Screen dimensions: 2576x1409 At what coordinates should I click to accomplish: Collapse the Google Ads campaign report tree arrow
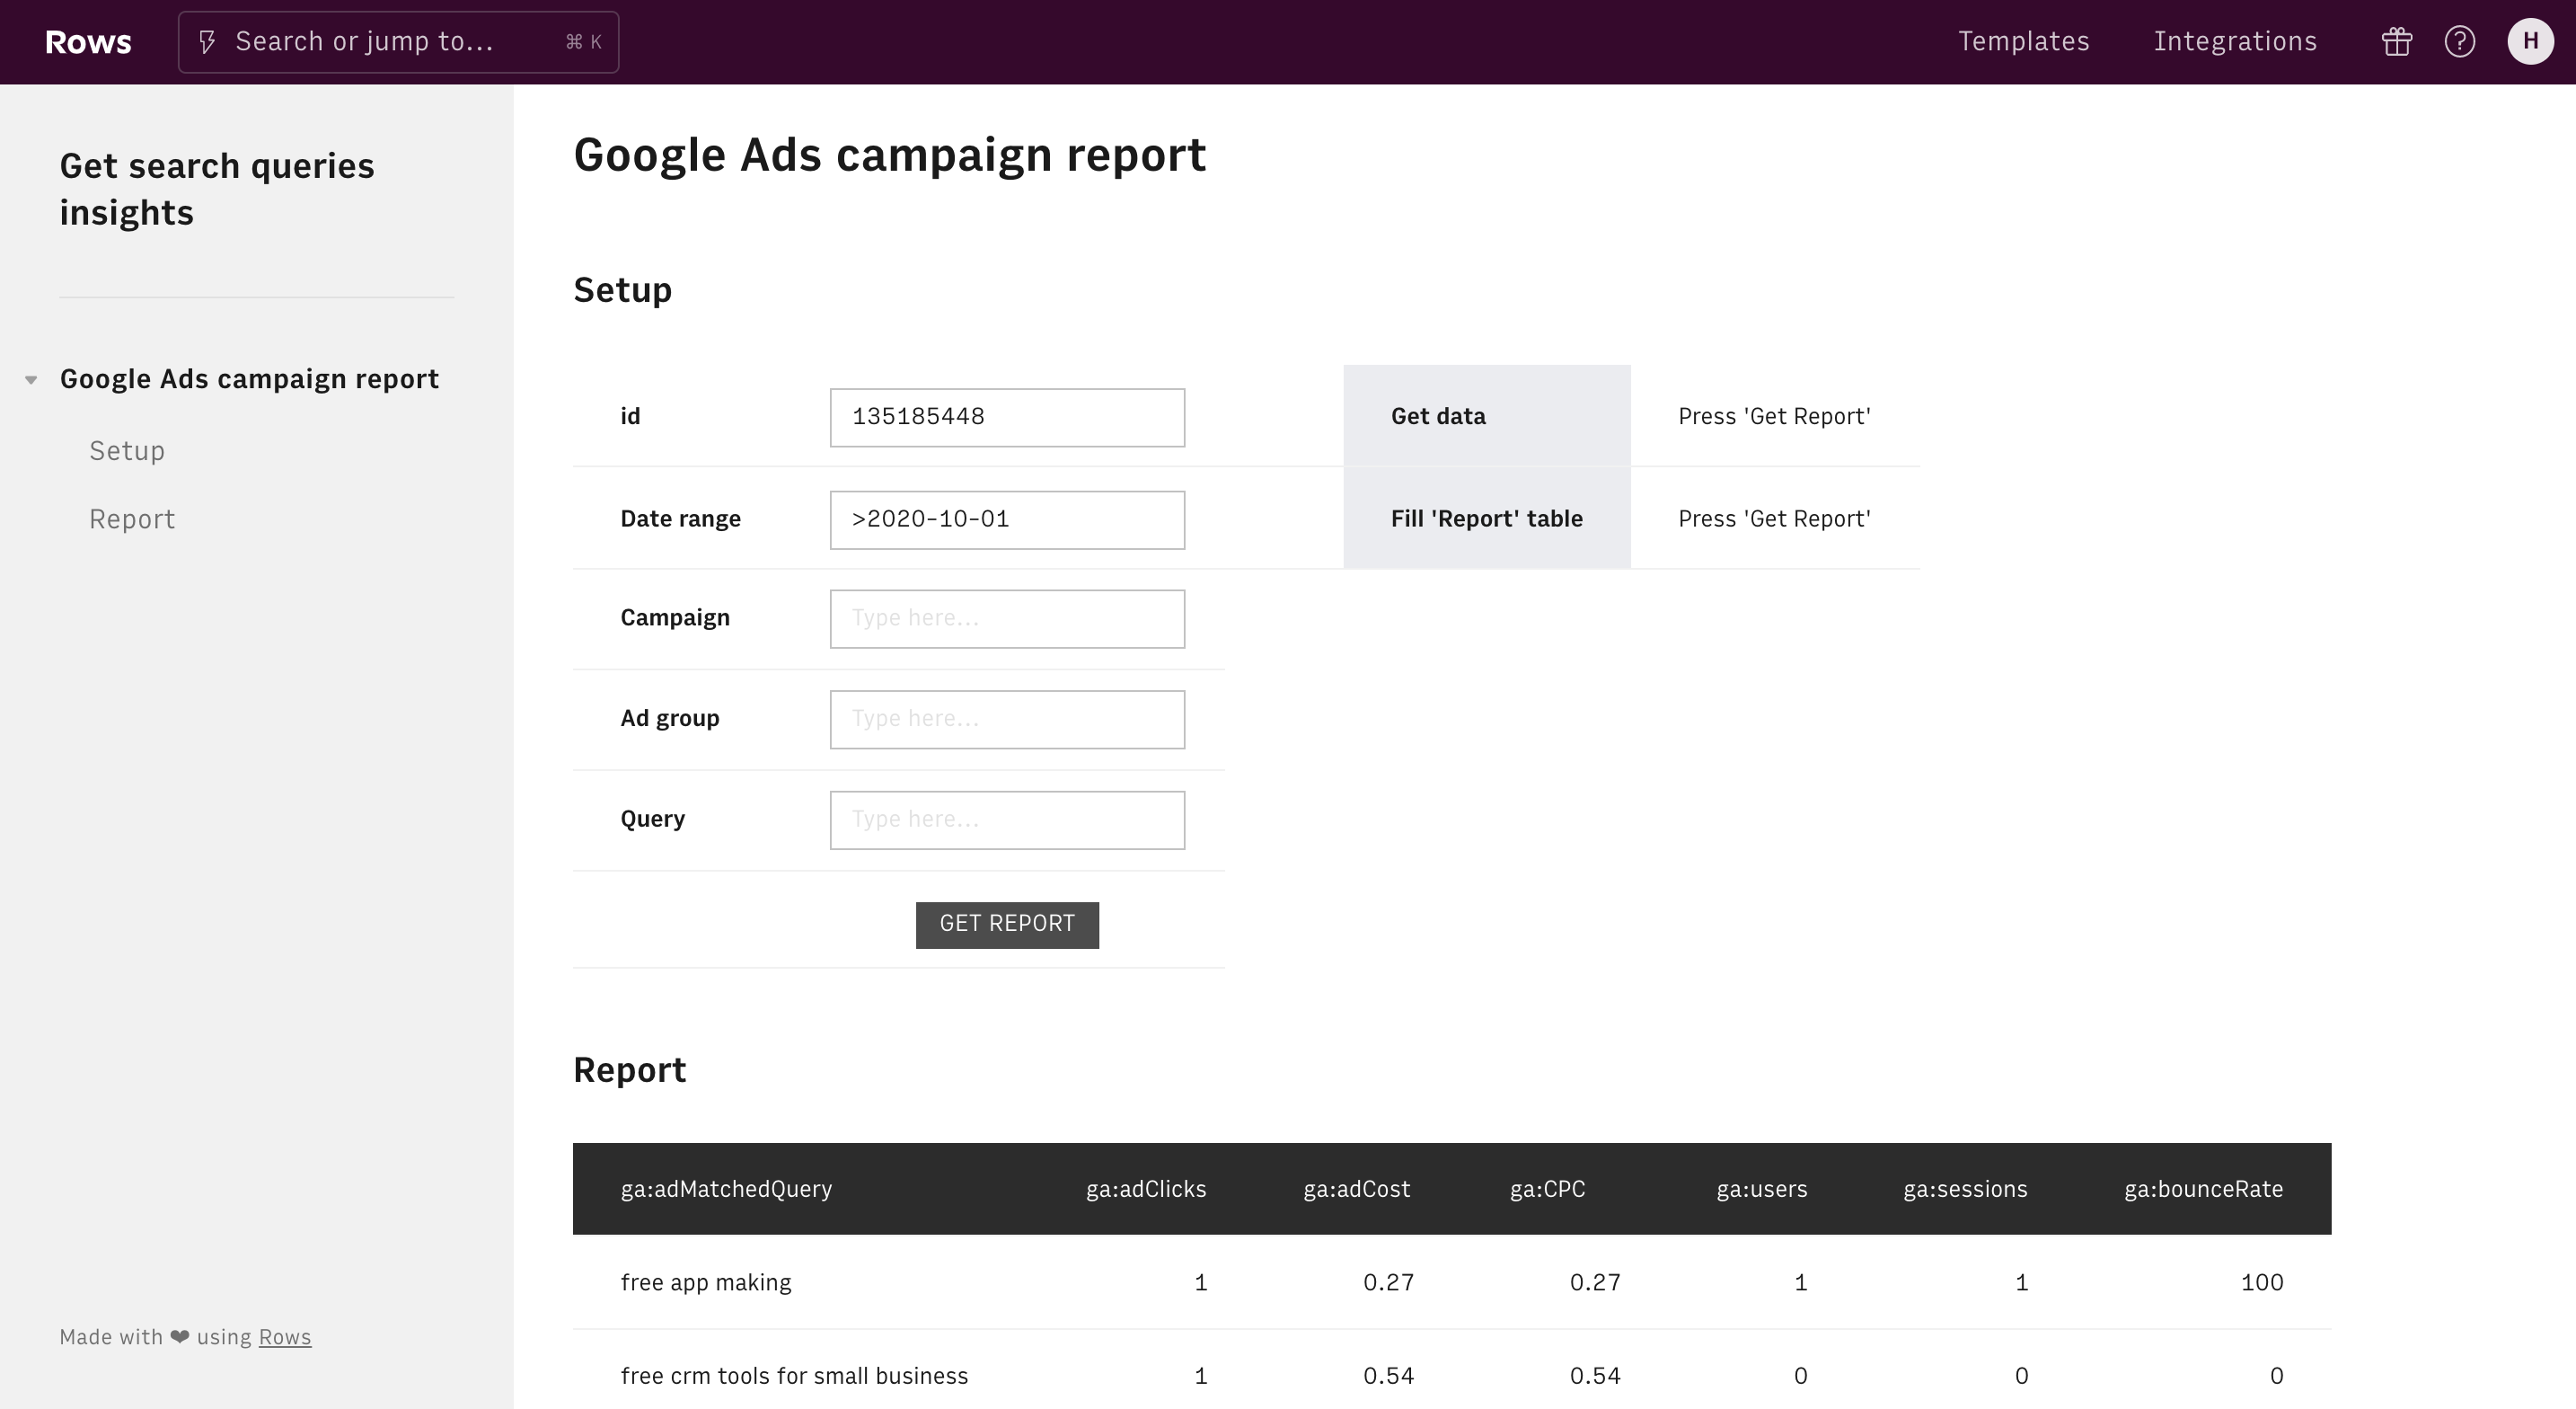[x=31, y=379]
